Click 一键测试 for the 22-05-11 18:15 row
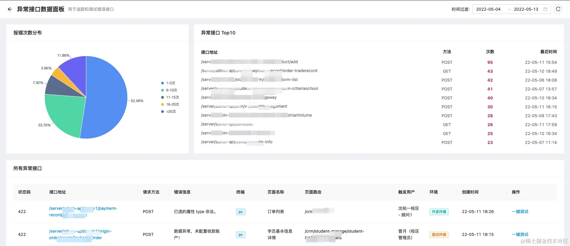This screenshot has height=246, width=570. coord(520,234)
